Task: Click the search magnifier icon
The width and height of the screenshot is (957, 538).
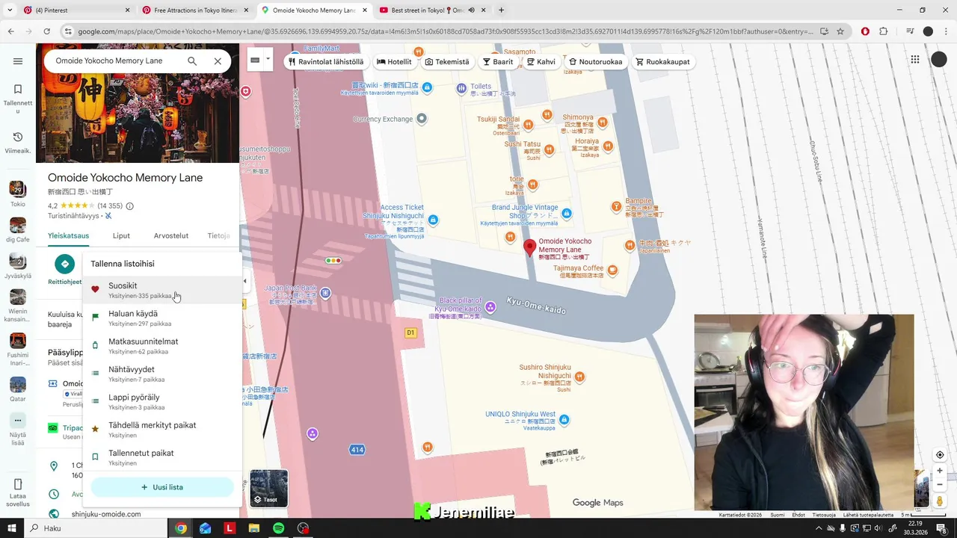Action: coord(192,61)
